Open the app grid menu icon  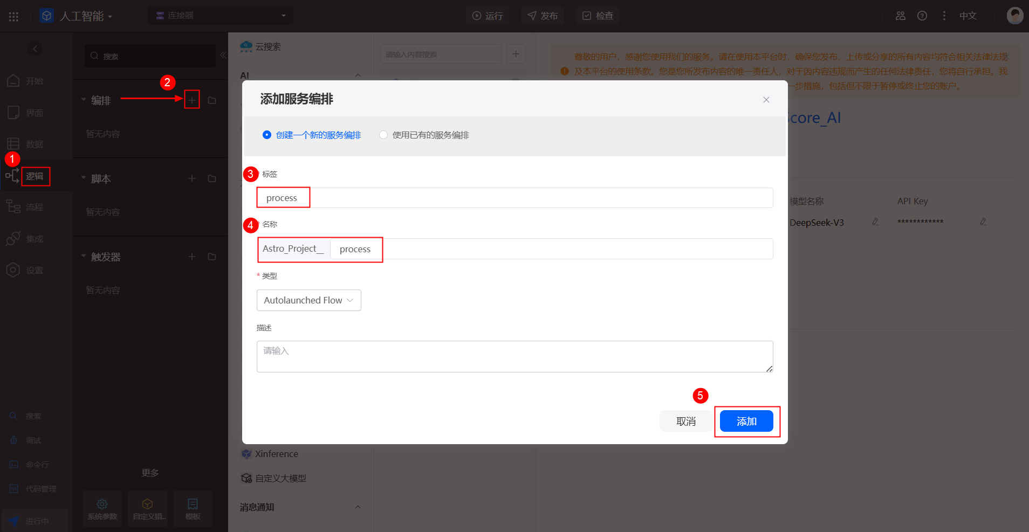[x=14, y=16]
